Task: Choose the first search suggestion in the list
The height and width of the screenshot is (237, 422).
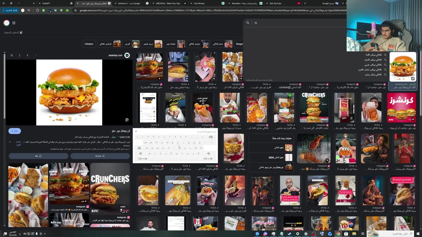Action: (x=375, y=55)
